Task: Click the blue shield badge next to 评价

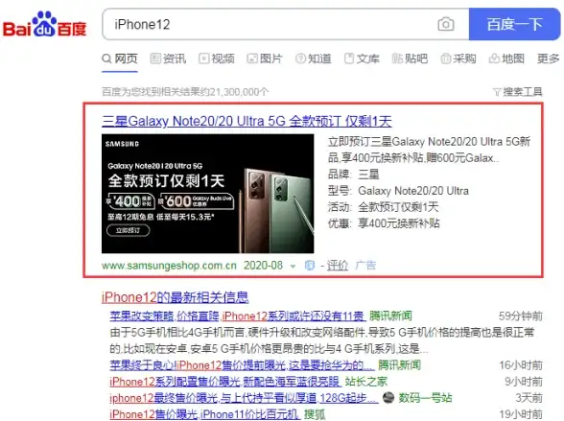Action: click(x=309, y=266)
